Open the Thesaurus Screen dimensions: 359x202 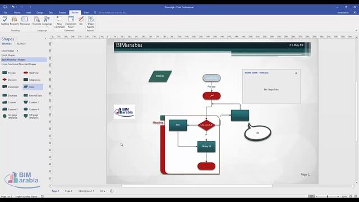(x=25, y=21)
